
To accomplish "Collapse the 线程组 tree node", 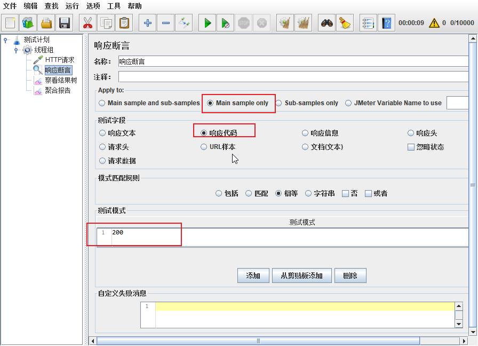I will pos(17,50).
